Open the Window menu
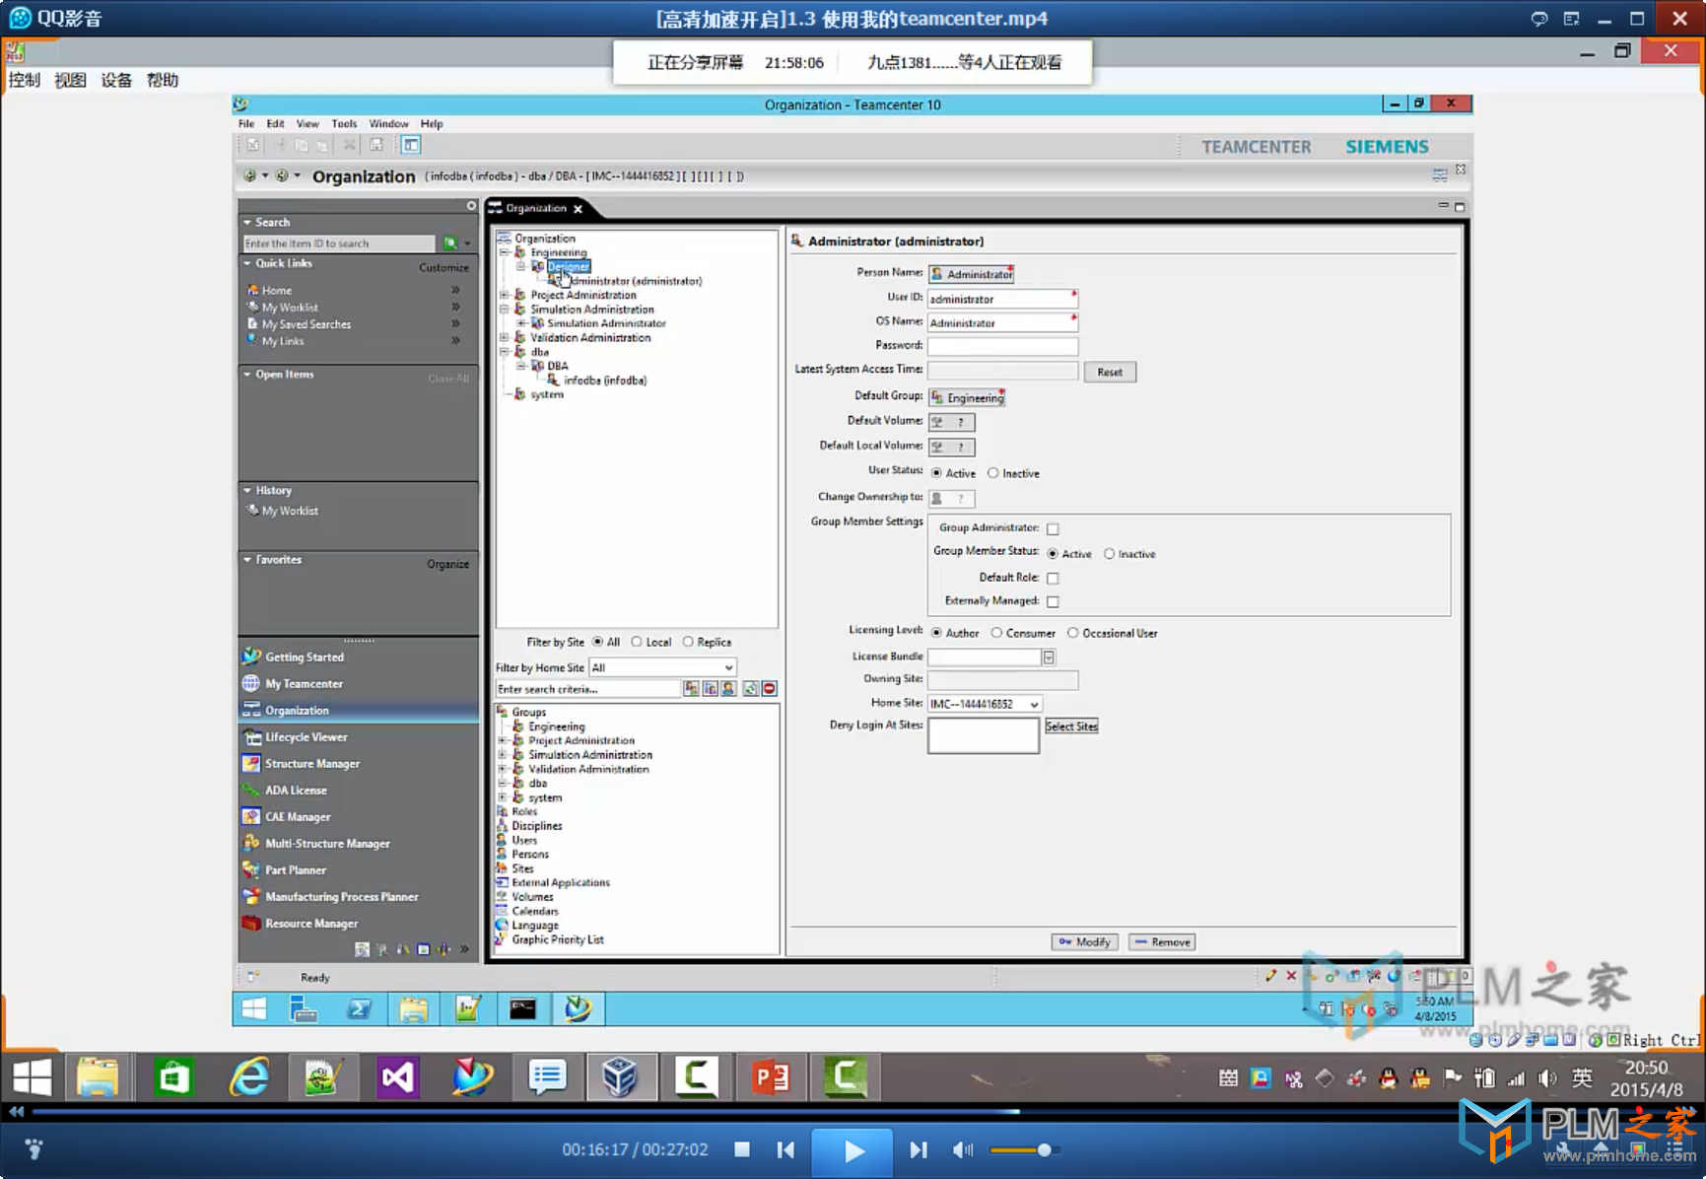Image resolution: width=1706 pixels, height=1179 pixels. tap(388, 124)
